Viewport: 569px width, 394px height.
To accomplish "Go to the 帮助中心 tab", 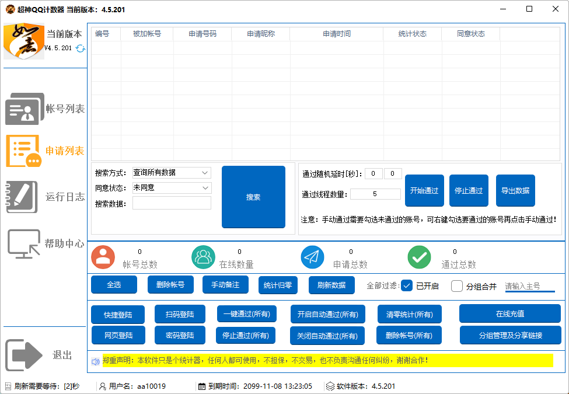I will point(65,243).
